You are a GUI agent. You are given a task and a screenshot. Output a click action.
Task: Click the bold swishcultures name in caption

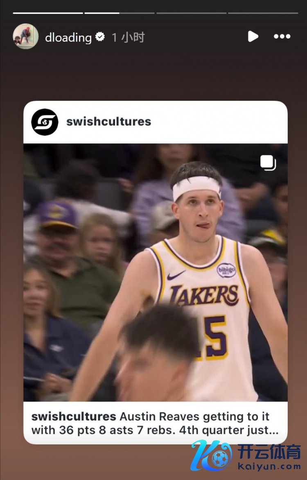pos(74,417)
